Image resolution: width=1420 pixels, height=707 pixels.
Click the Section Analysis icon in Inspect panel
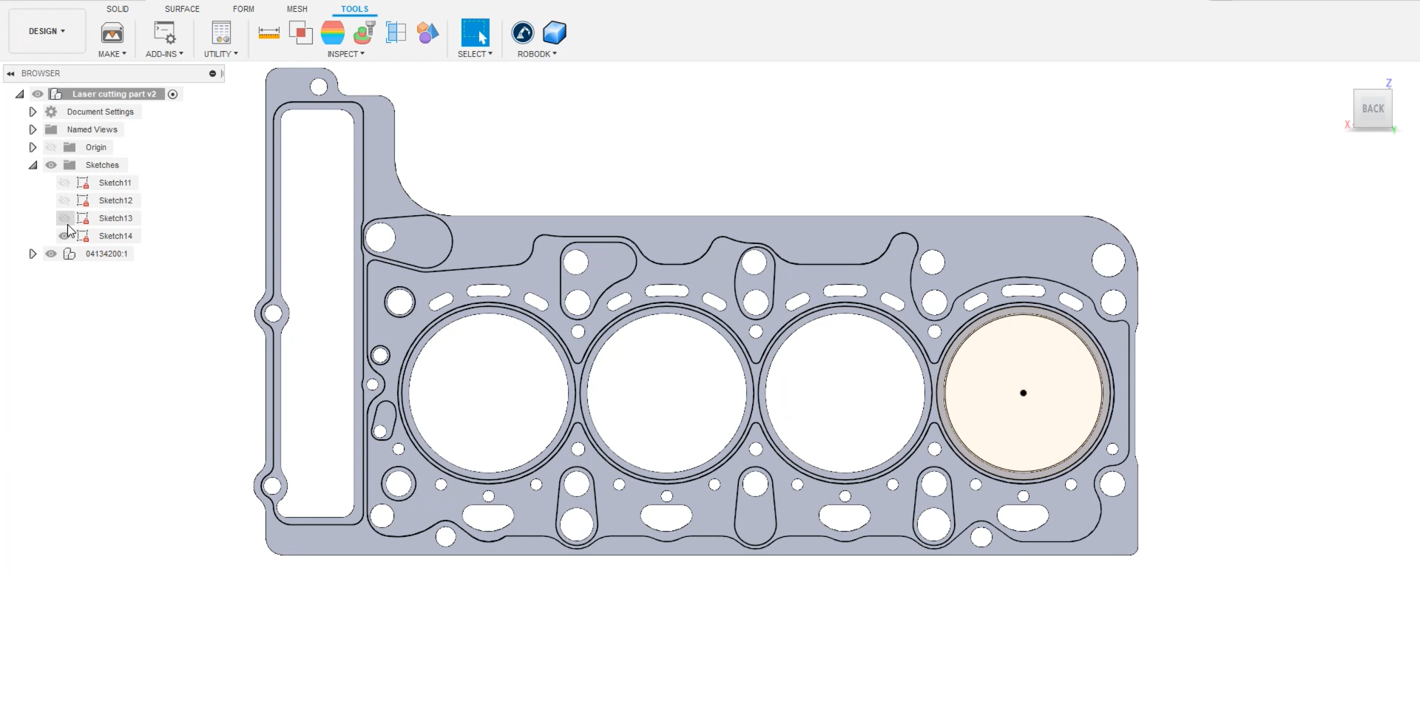[x=396, y=33]
